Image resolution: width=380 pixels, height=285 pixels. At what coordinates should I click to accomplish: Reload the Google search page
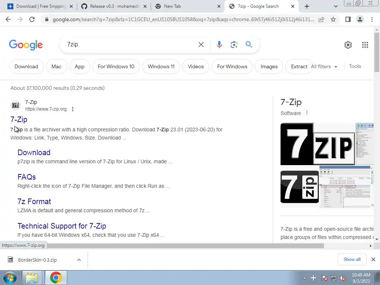pos(32,19)
